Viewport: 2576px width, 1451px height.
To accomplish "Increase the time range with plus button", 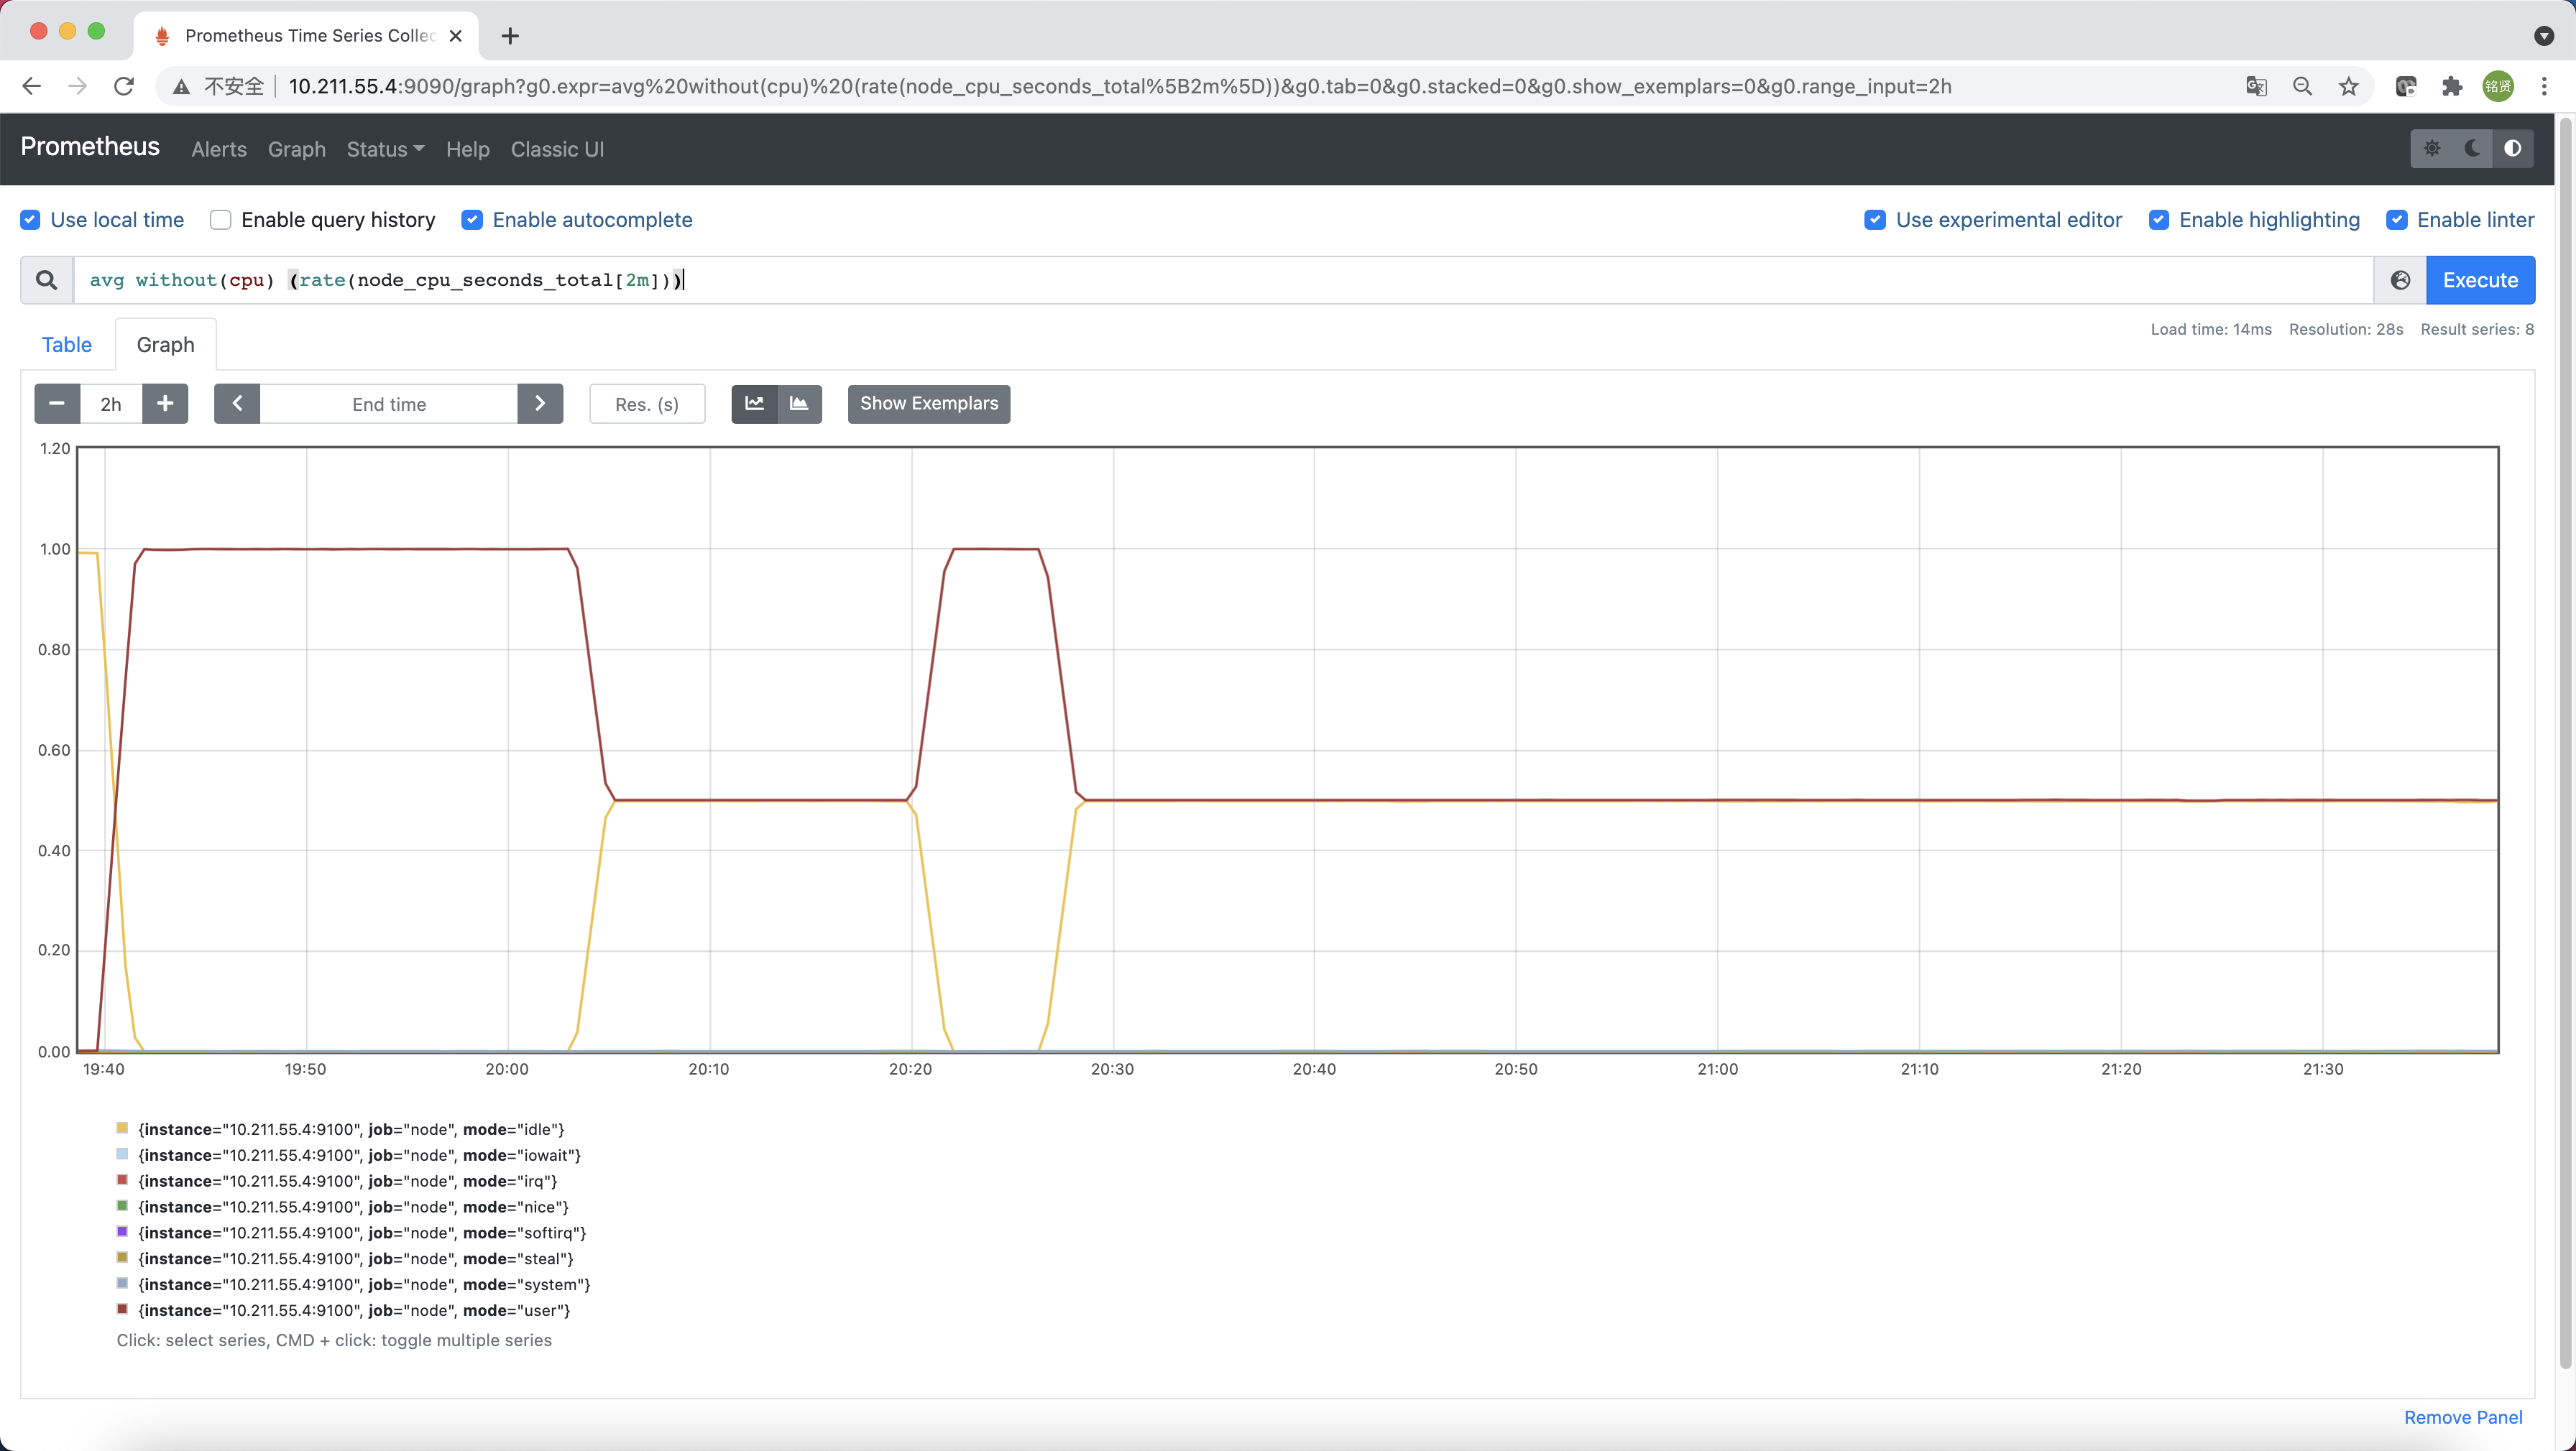I will 165,404.
